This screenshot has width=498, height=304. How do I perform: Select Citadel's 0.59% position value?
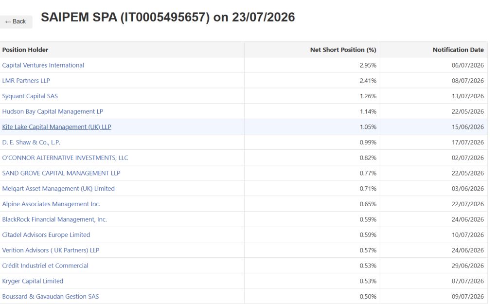368,235
